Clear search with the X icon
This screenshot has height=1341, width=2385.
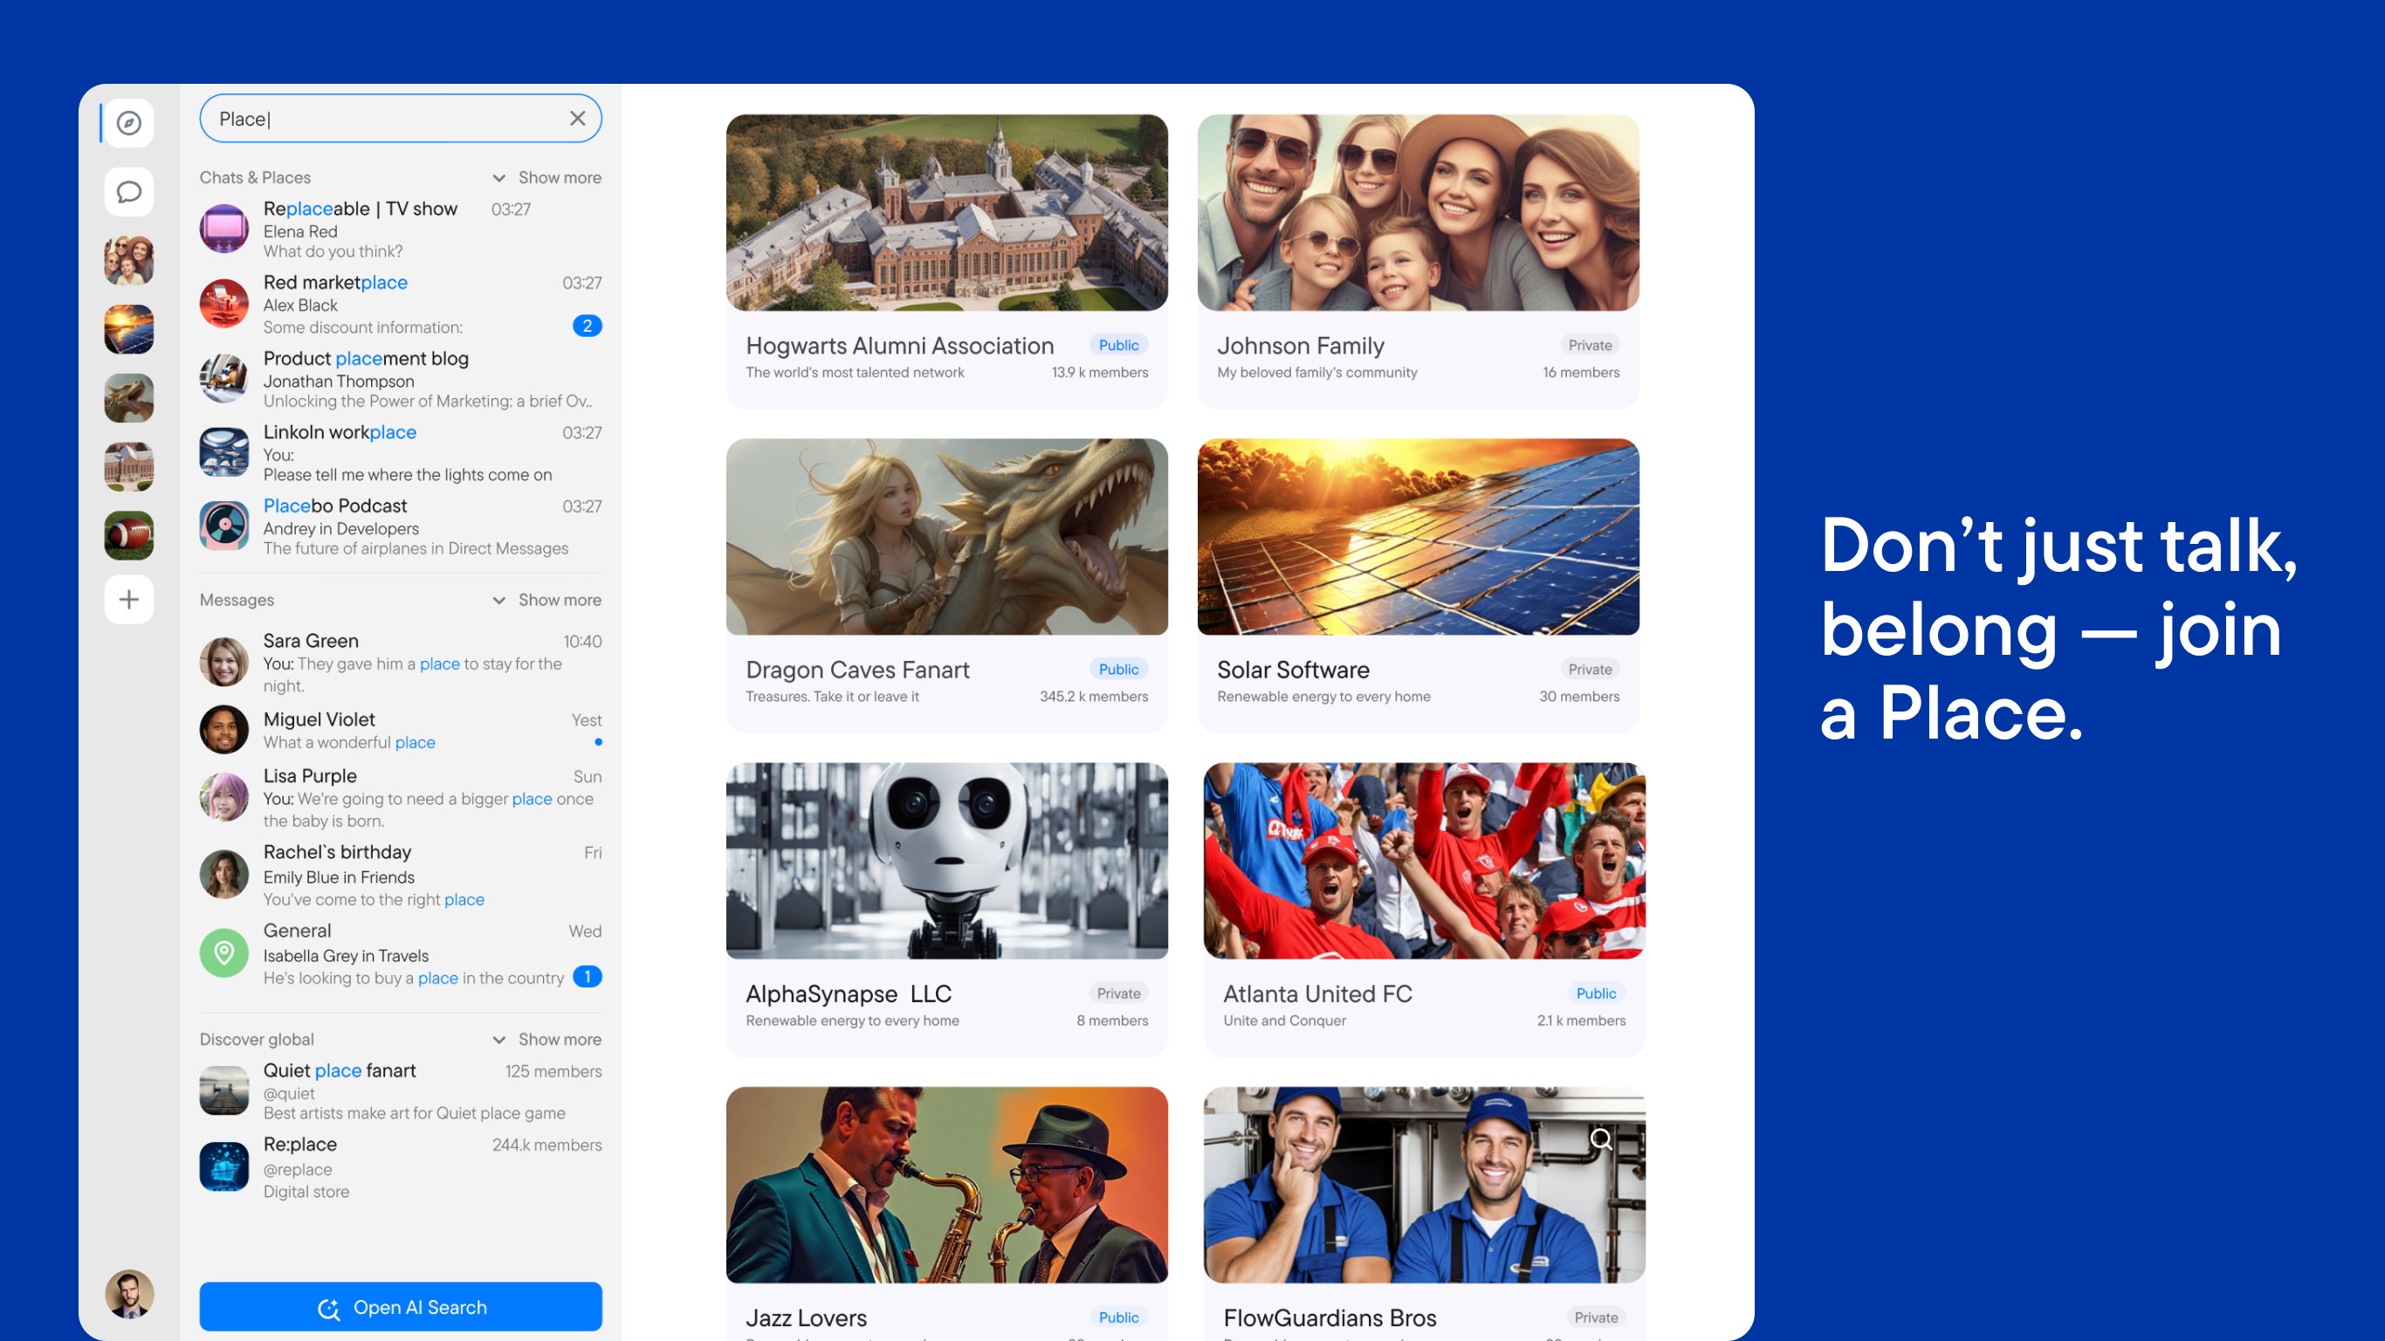tap(577, 119)
